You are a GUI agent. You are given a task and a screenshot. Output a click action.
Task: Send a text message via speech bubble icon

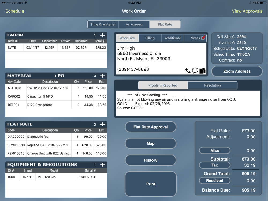195,70
